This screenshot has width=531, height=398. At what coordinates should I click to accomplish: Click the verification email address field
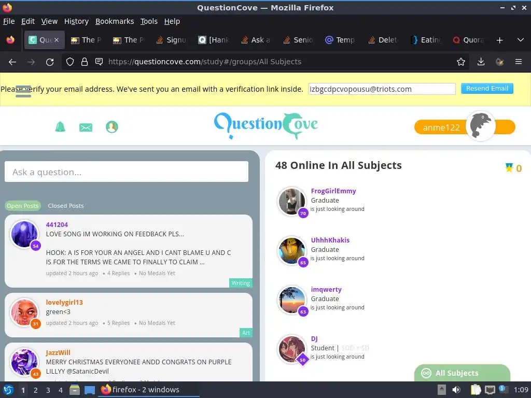click(x=382, y=89)
